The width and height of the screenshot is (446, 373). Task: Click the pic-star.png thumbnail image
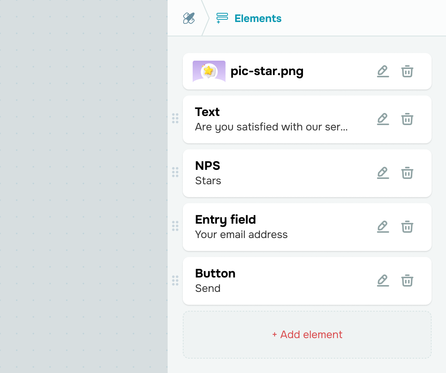[x=209, y=71]
